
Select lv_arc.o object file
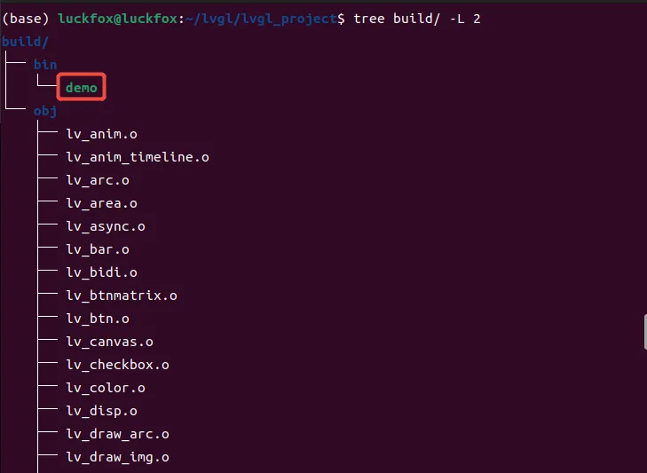[x=98, y=180]
